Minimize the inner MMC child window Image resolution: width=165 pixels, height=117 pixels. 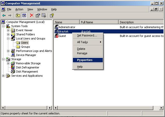(x=152, y=9)
